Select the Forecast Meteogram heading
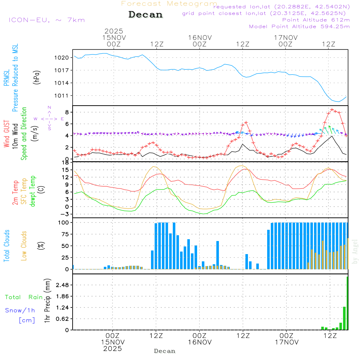This screenshot has width=363, height=363. click(169, 4)
